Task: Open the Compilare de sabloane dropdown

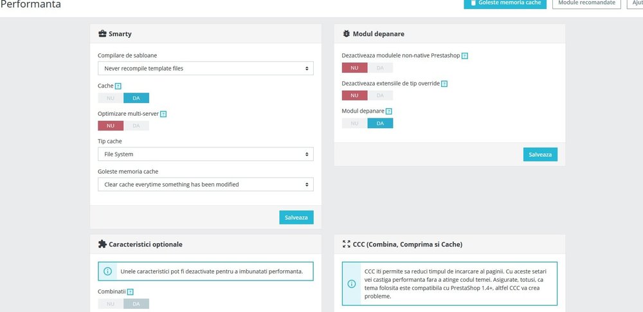Action: tap(206, 68)
